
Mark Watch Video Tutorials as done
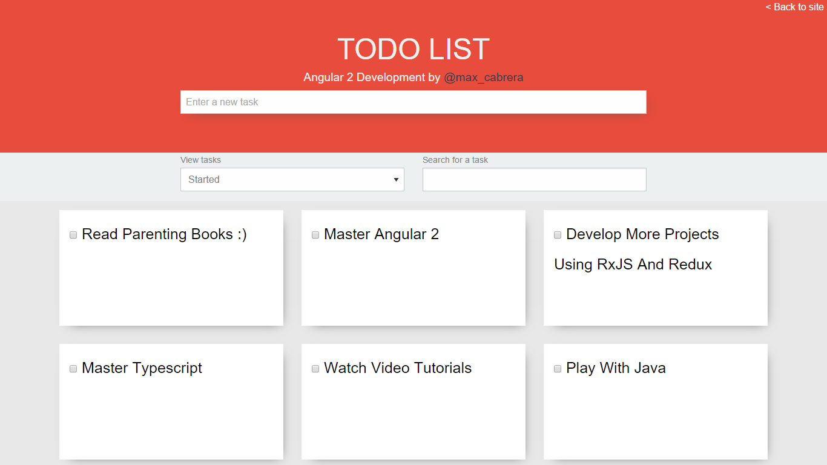coord(315,368)
